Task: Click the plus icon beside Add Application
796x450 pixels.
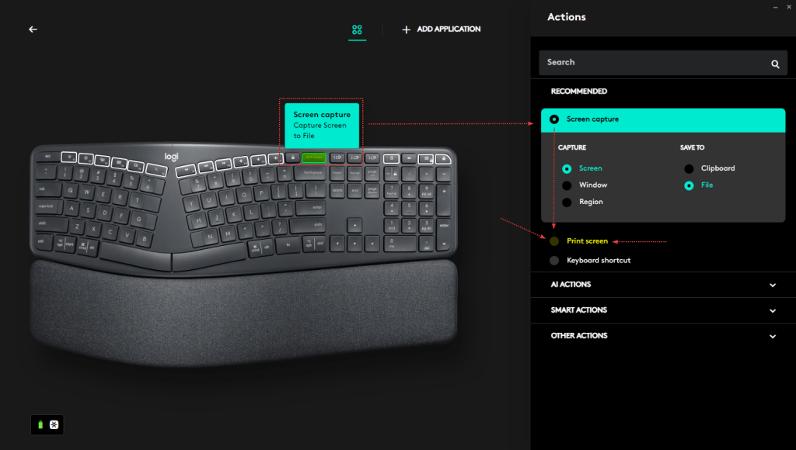Action: tap(406, 30)
